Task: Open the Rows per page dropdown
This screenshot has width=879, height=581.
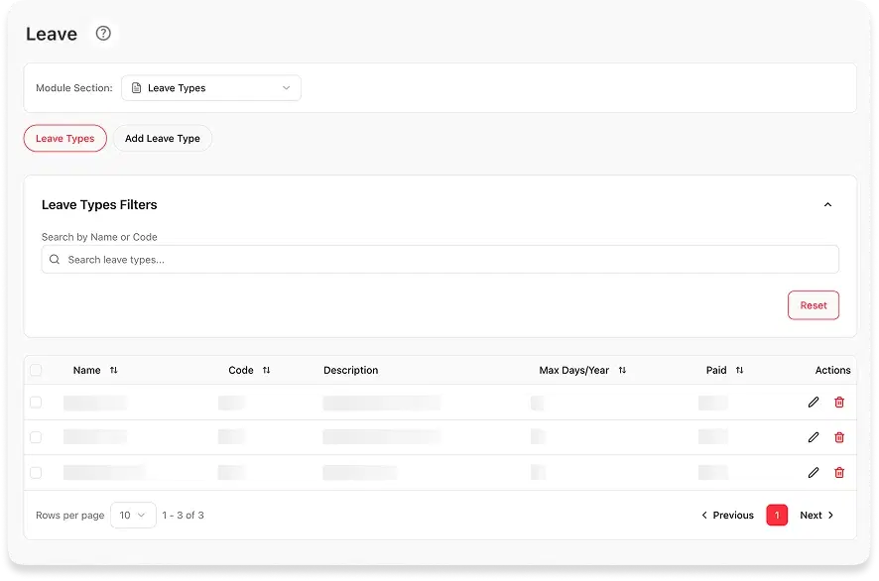Action: [x=133, y=515]
